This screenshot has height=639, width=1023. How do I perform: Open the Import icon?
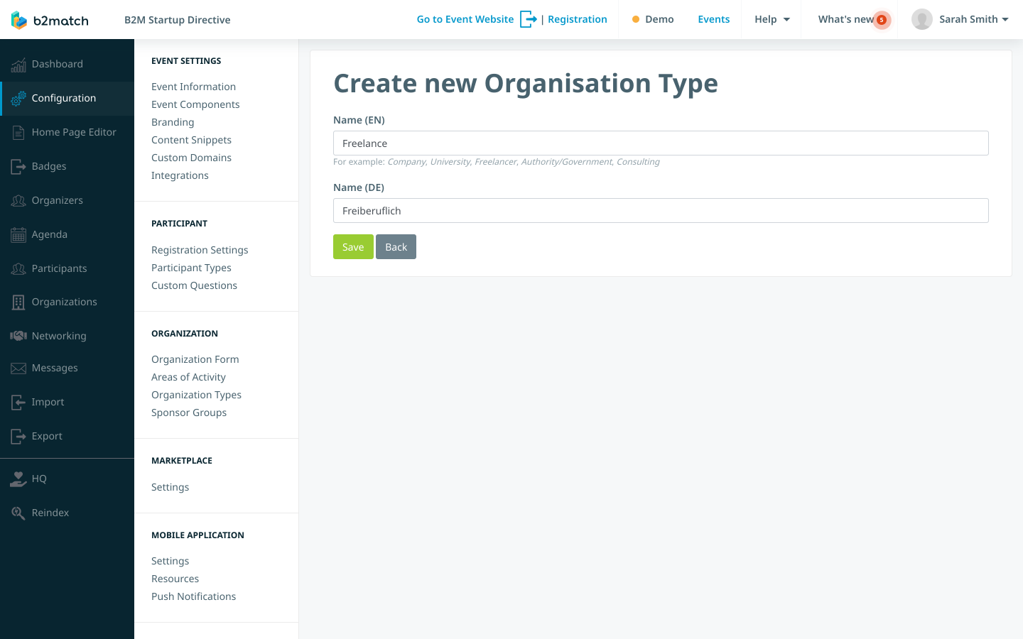(18, 402)
